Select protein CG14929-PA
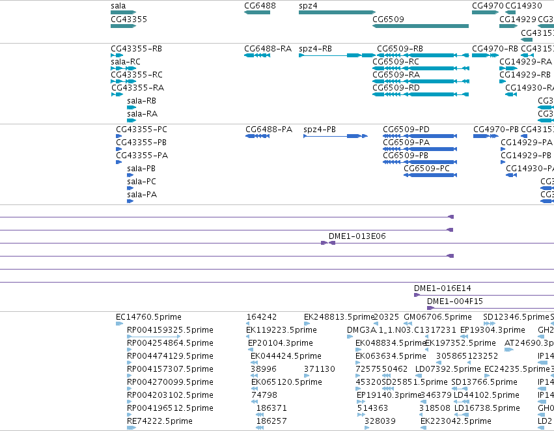Image resolution: width=554 pixels, height=431 pixels. (503, 149)
